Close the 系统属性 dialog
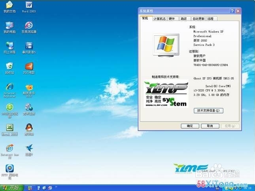This screenshot has height=191, width=255. point(238,11)
